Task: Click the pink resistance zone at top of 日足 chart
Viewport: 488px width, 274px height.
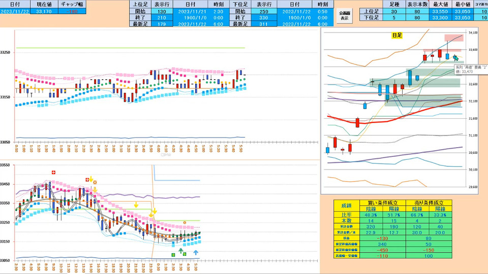Action: coord(454,38)
